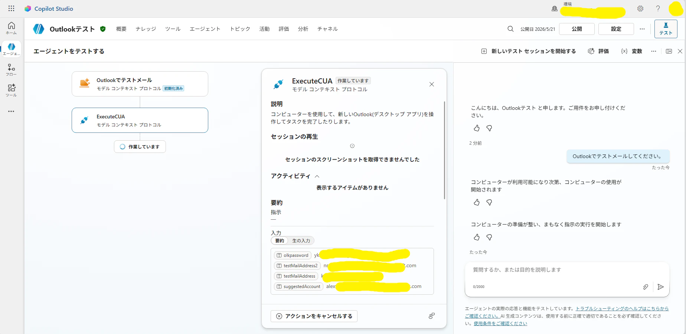Screen dimensions: 686x334
Task: Click the connection icon beside cancel action
Action: click(x=432, y=316)
